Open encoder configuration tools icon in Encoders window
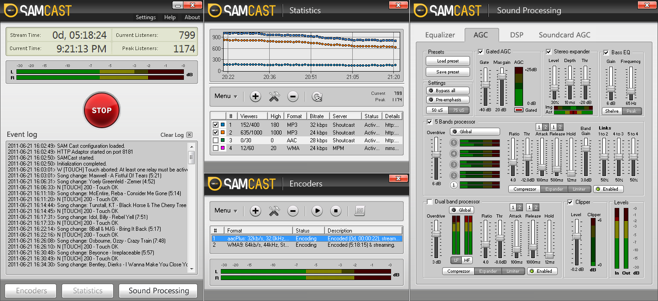The image size is (658, 301). [274, 211]
